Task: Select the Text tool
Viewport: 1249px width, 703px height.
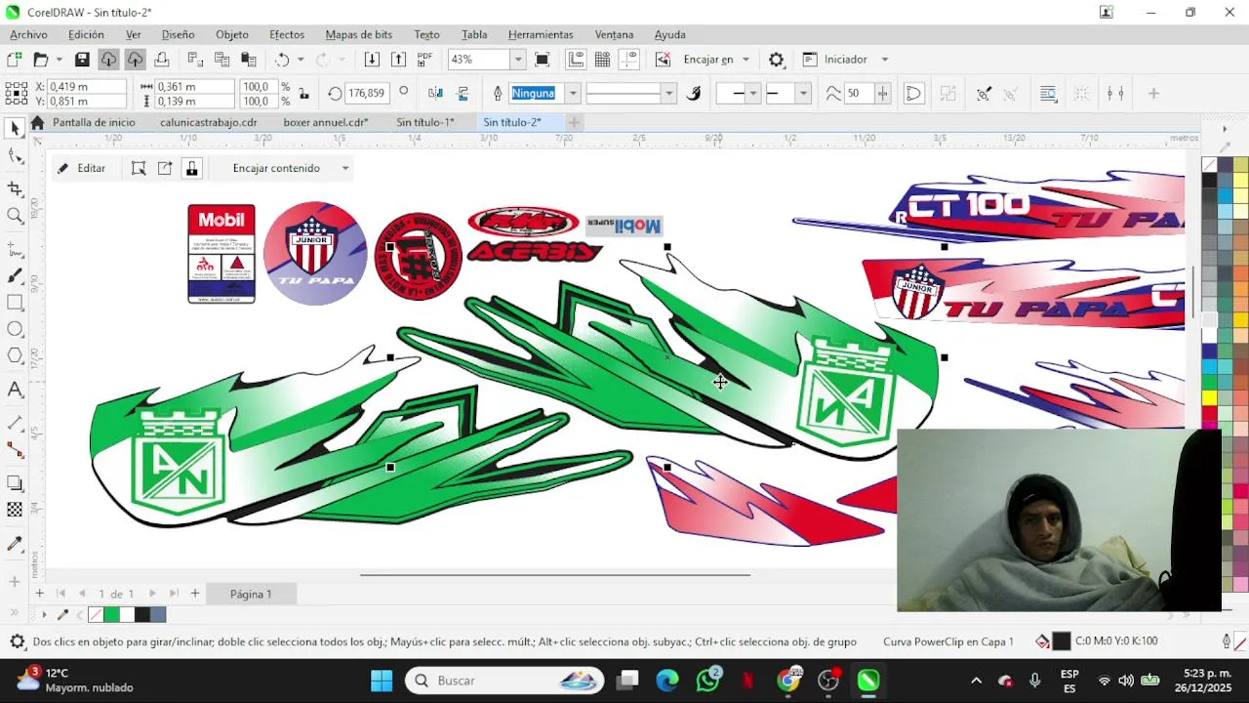Action: click(x=15, y=390)
